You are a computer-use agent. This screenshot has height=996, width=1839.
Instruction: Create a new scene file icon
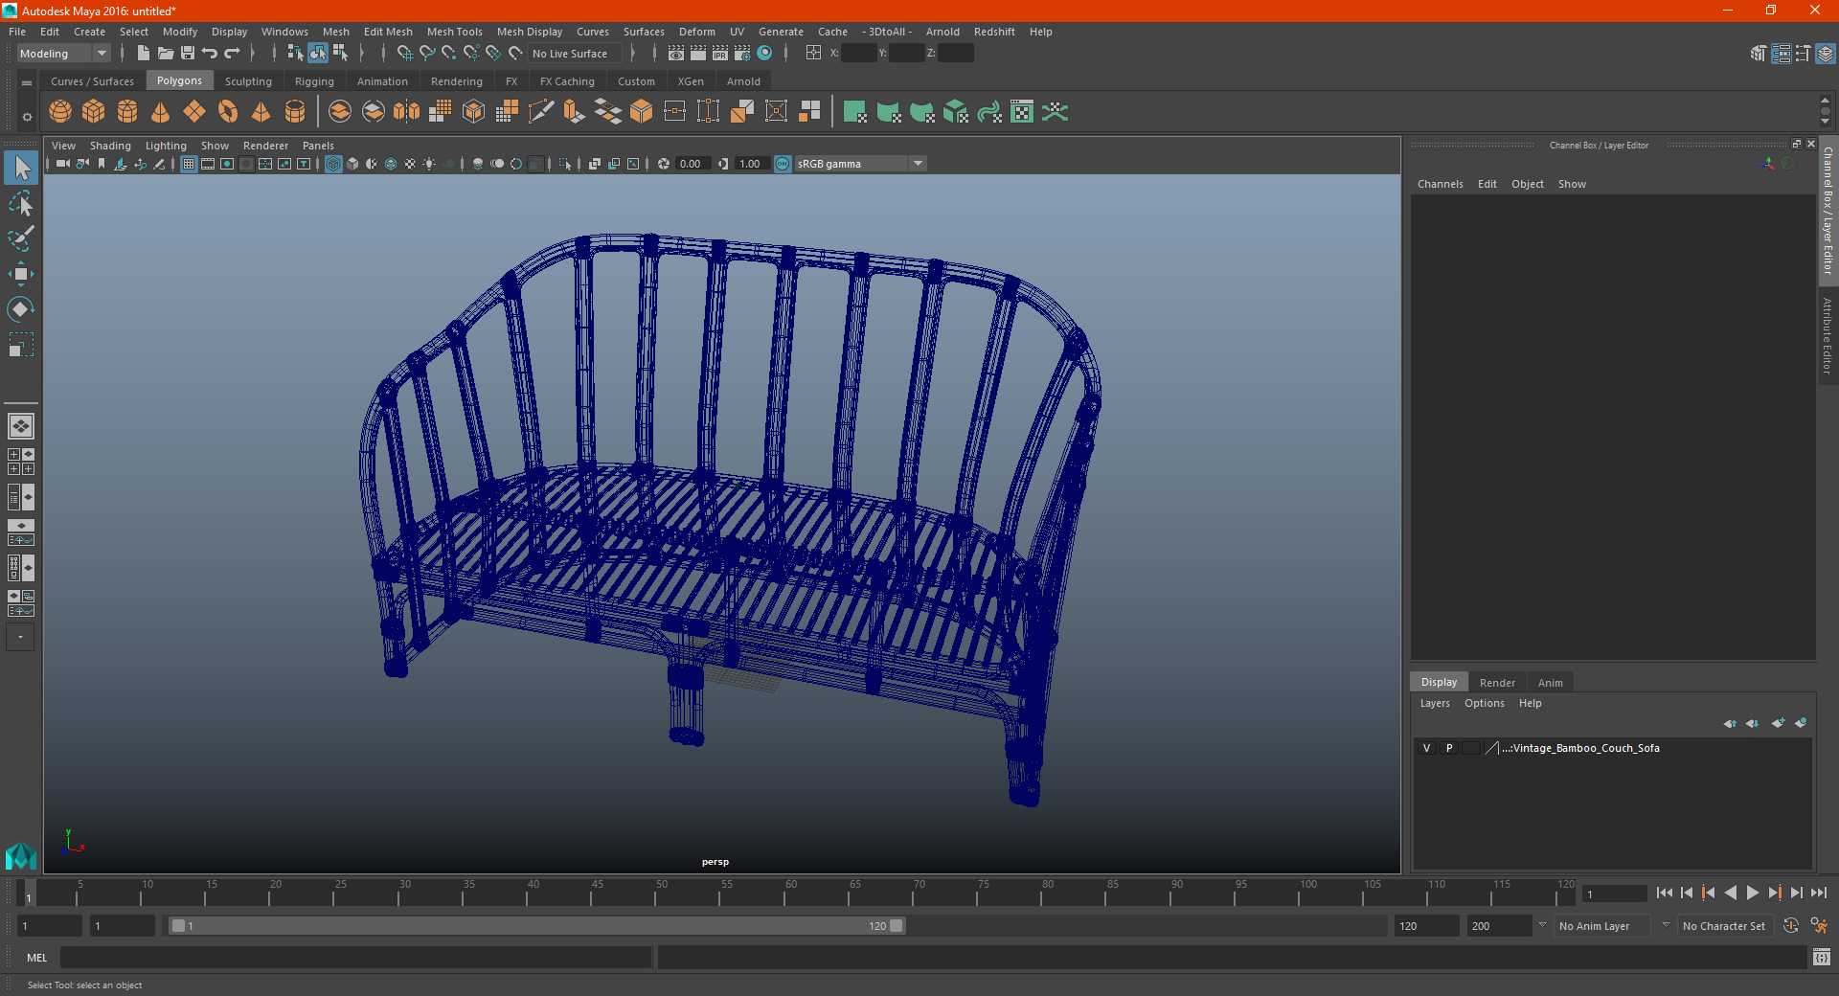[143, 54]
